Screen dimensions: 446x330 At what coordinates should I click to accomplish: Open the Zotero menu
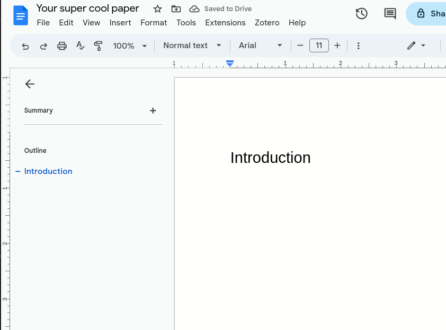267,23
